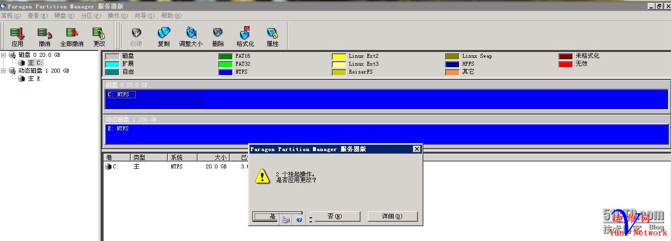Click the 无效 red legend swatch

566,64
